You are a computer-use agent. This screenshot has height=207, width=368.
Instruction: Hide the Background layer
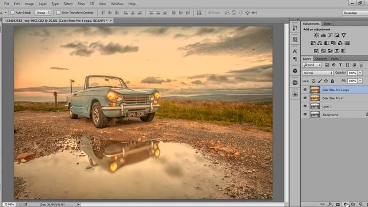click(x=305, y=114)
